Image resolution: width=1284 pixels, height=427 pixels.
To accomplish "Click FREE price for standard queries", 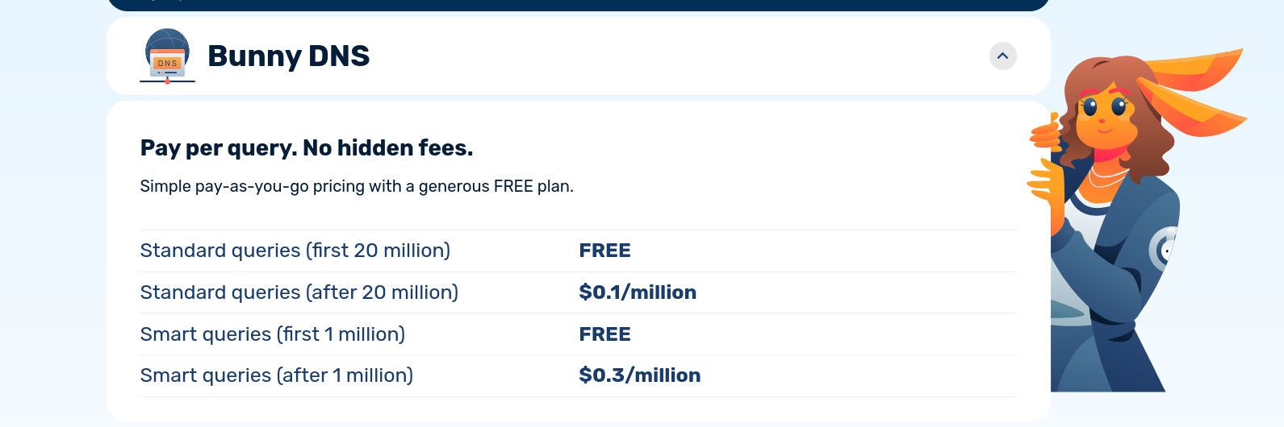I will [x=604, y=251].
